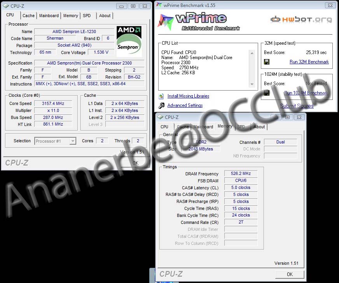Click the floppy disk save icon beside Run 1024M Benchmark
This screenshot has width=339, height=283.
coord(267,93)
